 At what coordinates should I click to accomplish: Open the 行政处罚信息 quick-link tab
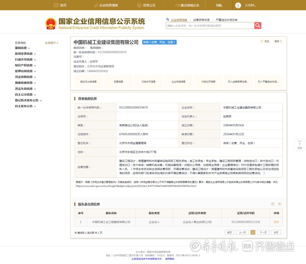[209, 82]
